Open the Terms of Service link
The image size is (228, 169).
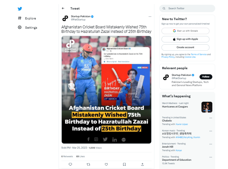(x=199, y=54)
